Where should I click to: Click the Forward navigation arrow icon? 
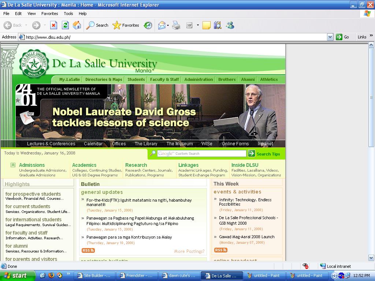tap(36, 25)
